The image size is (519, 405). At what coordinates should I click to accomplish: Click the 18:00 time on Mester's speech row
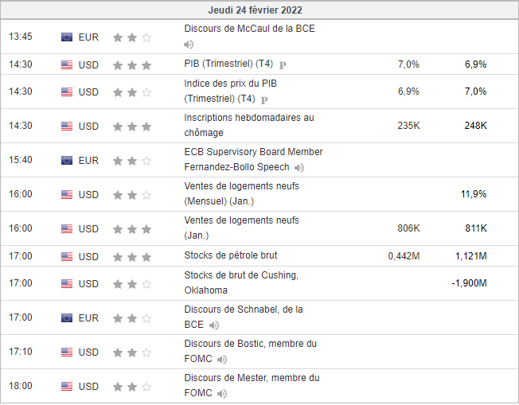click(21, 387)
